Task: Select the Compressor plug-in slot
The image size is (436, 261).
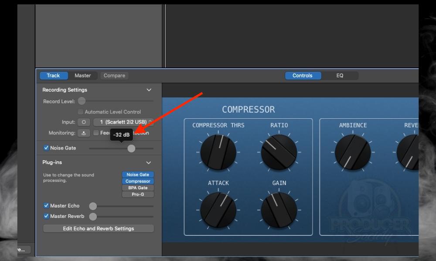Action: [x=138, y=181]
